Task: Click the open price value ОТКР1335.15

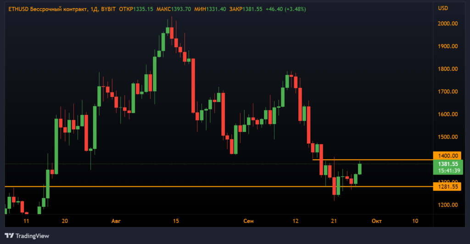Action: 136,9
